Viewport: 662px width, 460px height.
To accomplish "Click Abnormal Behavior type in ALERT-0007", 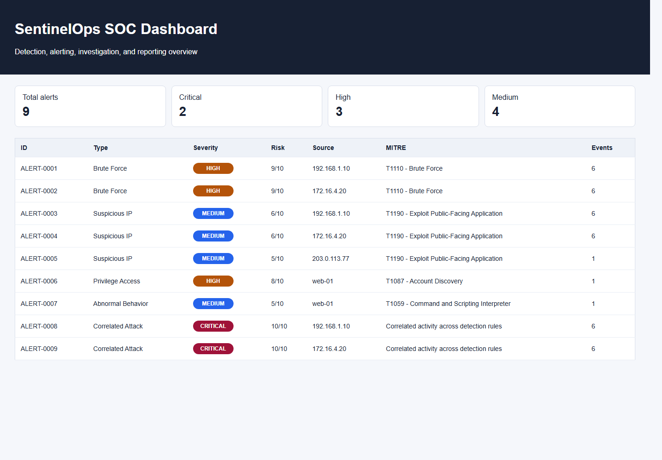I will pyautogui.click(x=120, y=304).
